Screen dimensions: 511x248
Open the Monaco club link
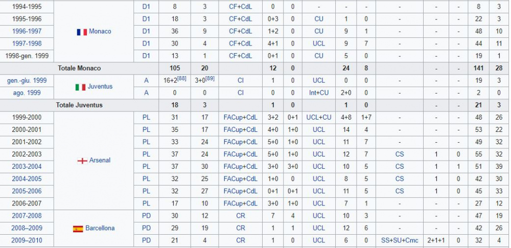click(100, 32)
